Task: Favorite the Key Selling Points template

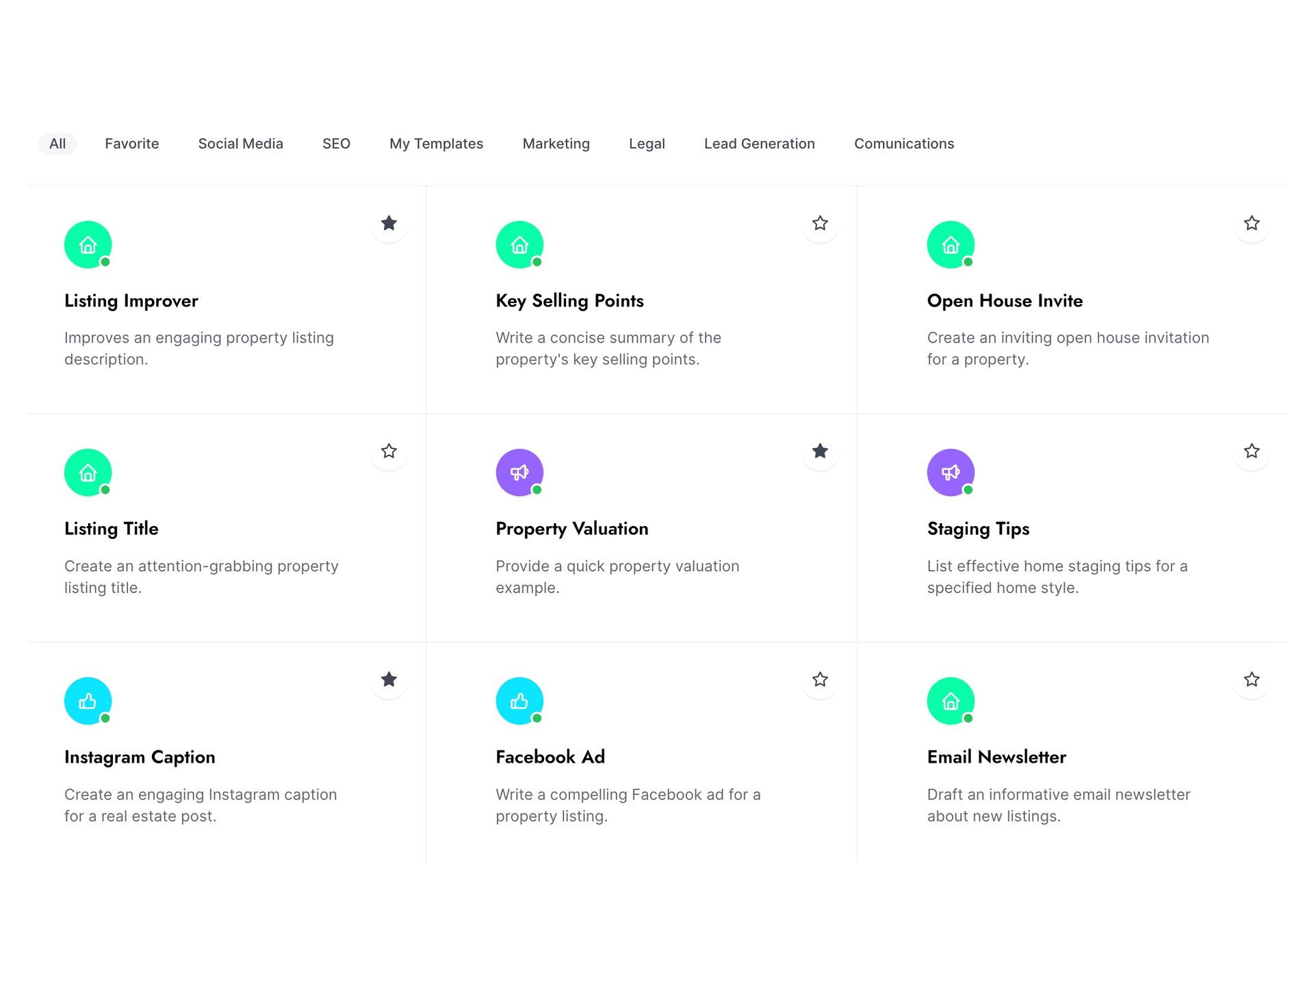Action: click(x=820, y=223)
